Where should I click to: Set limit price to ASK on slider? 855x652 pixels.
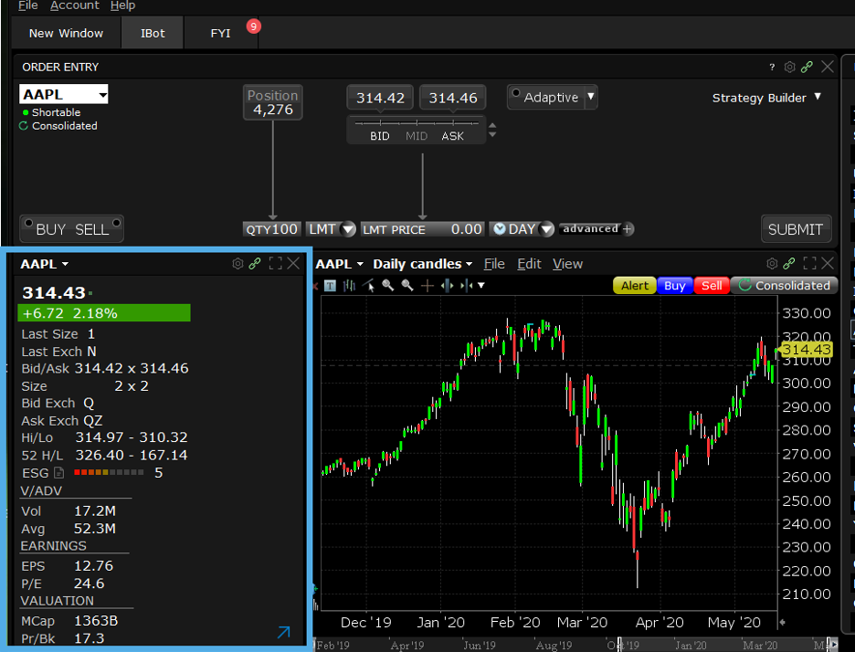(452, 136)
